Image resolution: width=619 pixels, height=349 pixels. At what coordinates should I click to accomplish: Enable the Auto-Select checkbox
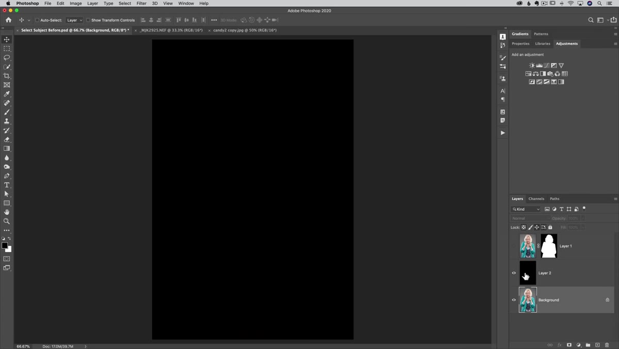click(x=37, y=20)
